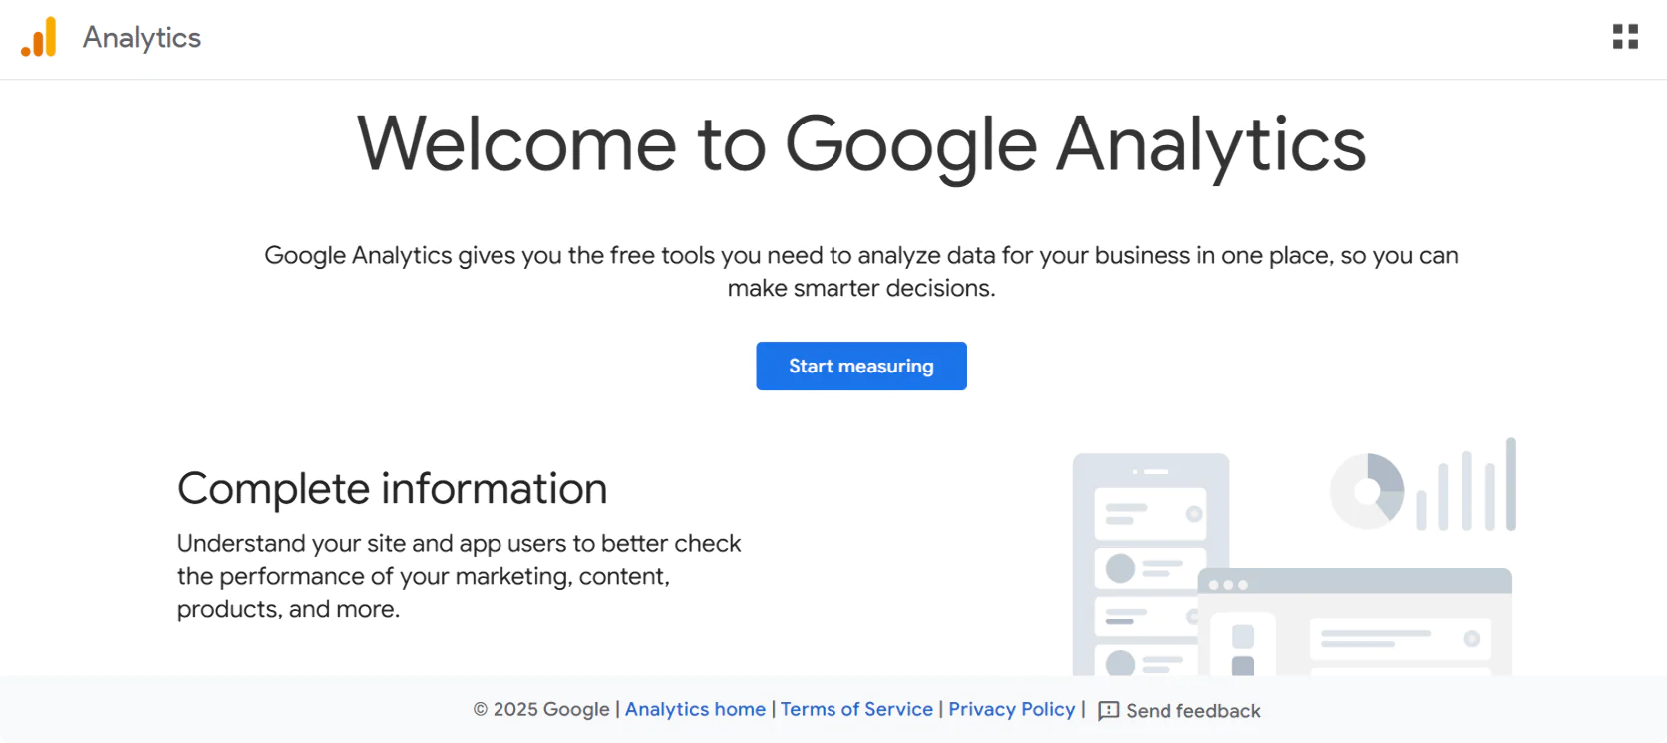
Task: Click the pie chart illustration graphic
Action: click(1367, 491)
